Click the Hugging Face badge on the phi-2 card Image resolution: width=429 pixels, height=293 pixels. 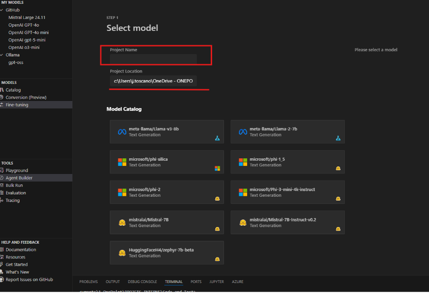pos(217,199)
